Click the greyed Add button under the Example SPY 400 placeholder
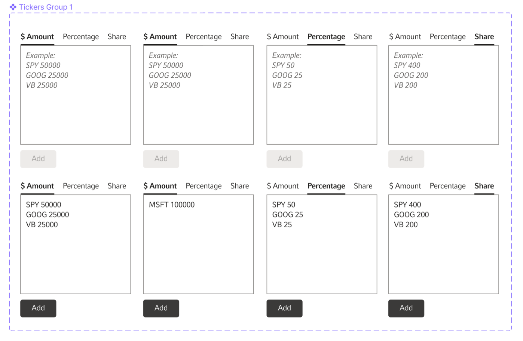Screen dimensions: 523x341 406,159
